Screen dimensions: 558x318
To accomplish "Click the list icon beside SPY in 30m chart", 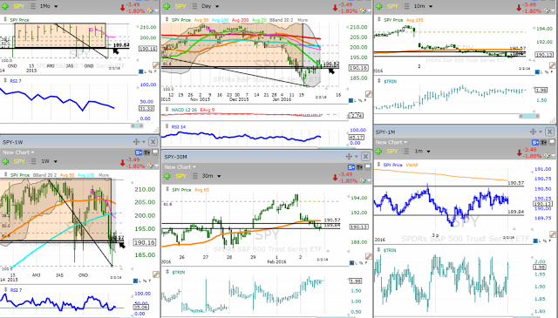I will pyautogui.click(x=194, y=176).
